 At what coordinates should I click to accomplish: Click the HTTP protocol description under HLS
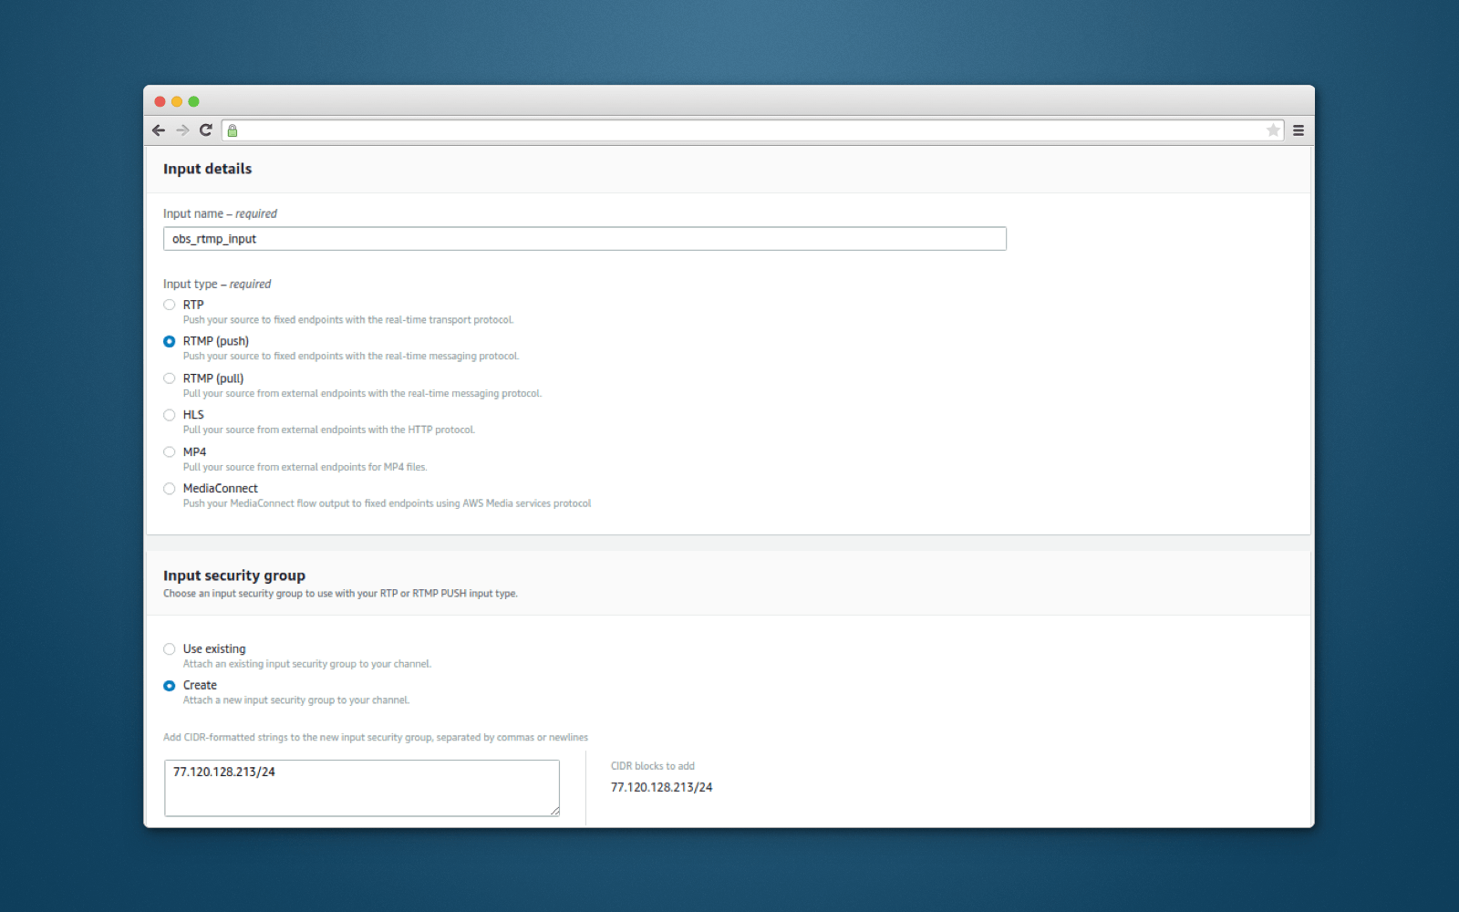(328, 430)
